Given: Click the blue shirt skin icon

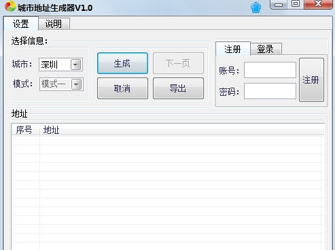Looking at the screenshot, I should (255, 7).
